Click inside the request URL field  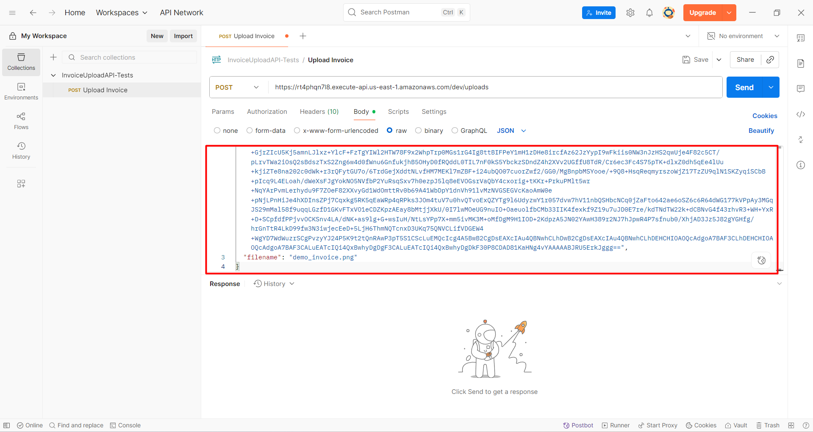(466, 87)
